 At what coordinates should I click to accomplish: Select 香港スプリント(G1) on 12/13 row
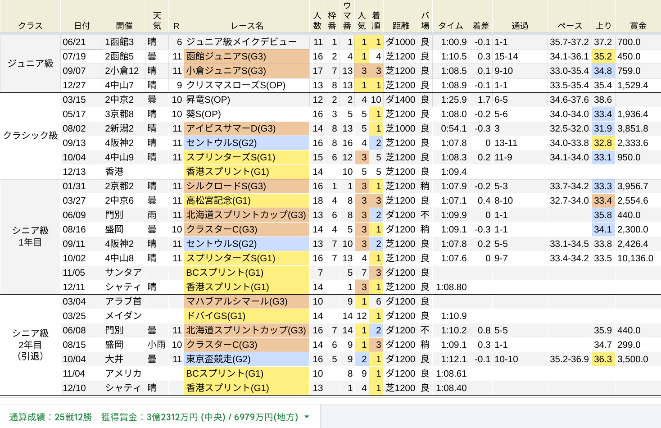(247, 172)
